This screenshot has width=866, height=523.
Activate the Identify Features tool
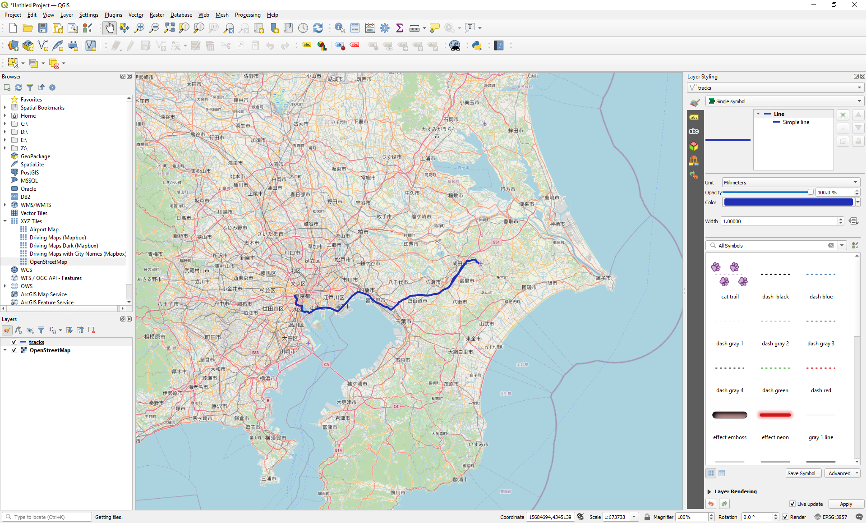coord(339,28)
